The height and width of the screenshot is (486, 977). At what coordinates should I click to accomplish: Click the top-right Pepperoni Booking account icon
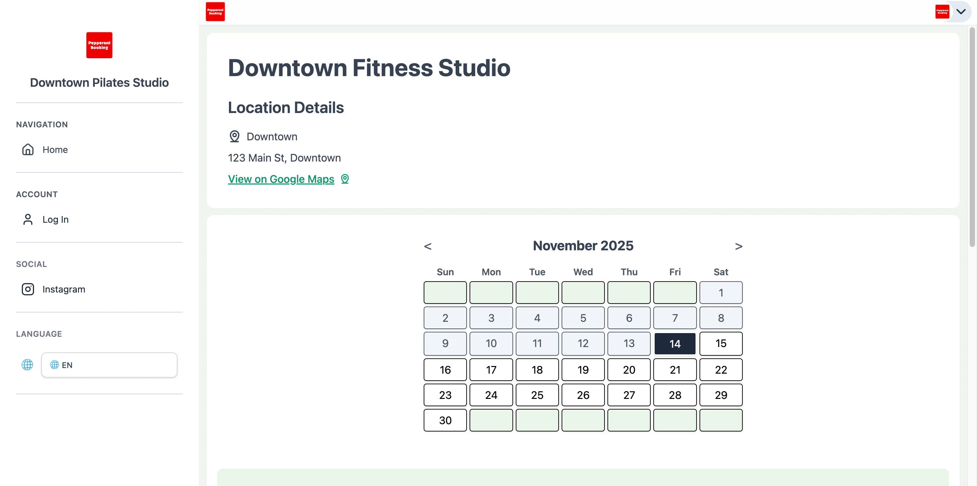[x=943, y=11]
